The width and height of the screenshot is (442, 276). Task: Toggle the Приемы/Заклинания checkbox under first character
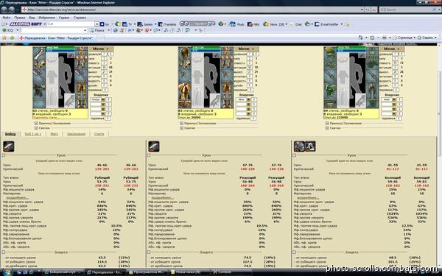pyautogui.click(x=36, y=124)
